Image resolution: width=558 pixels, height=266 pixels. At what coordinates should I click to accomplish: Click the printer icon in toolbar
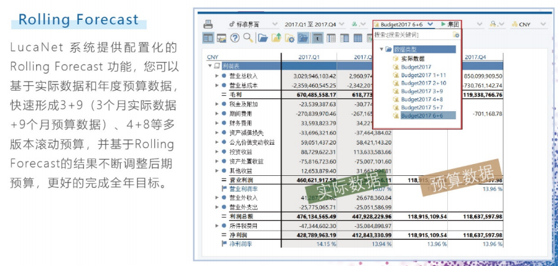[x=208, y=24]
